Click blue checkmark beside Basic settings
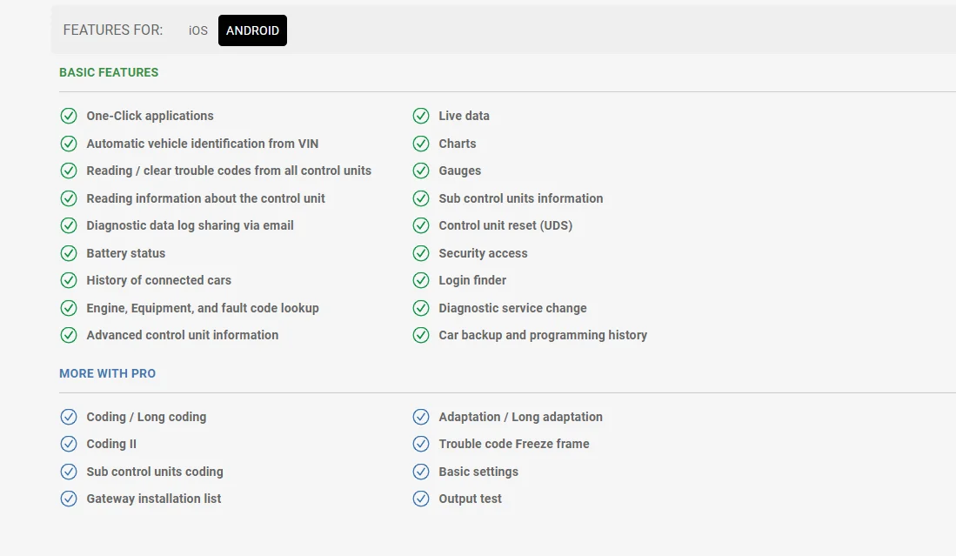Image resolution: width=956 pixels, height=556 pixels. click(x=421, y=472)
